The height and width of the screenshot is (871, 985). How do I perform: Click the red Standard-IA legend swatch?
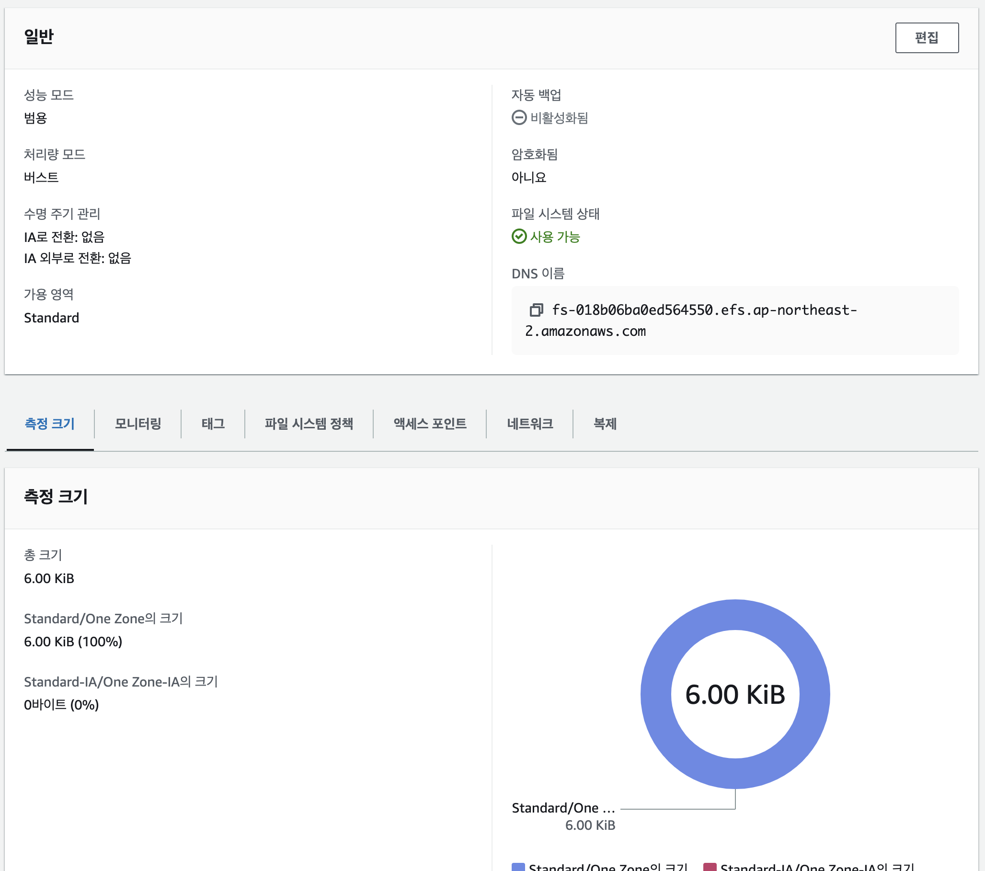pos(710,867)
